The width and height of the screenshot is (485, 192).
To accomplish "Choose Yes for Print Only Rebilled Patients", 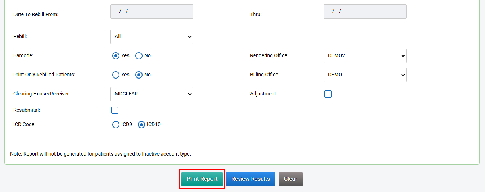I will (116, 75).
